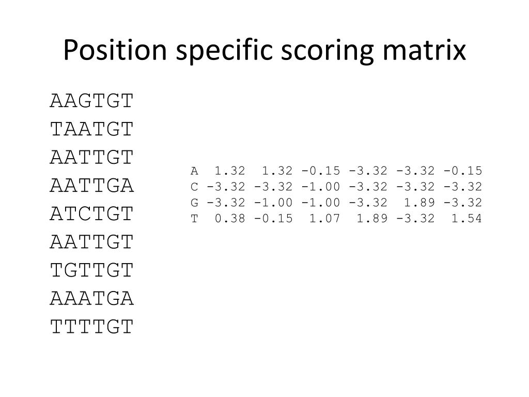The width and height of the screenshot is (529, 397).
Task: Click the last sequence TTTTGT
Action: pyautogui.click(x=92, y=327)
